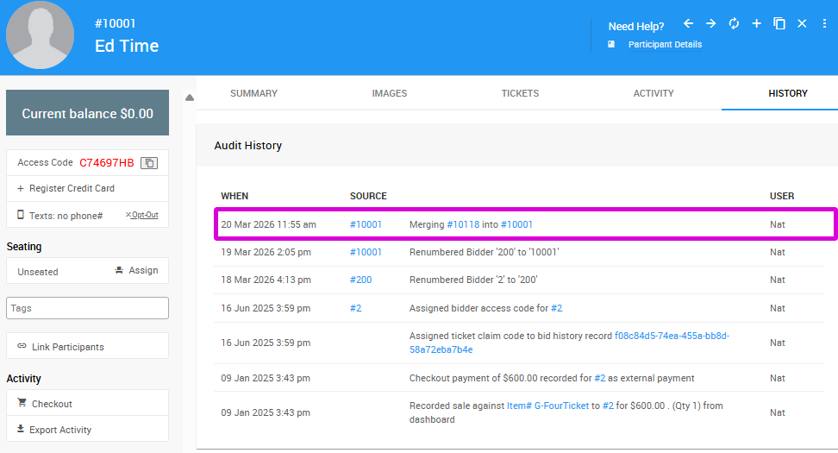Click the plus icon in header

756,24
